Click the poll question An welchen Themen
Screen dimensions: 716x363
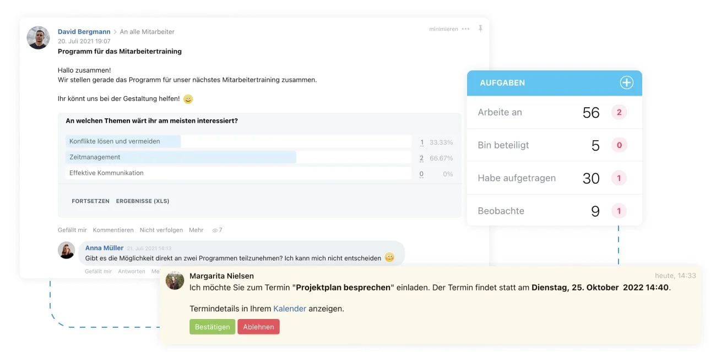click(151, 121)
